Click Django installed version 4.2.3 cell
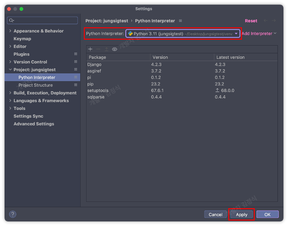The height and width of the screenshot is (226, 288). pos(156,64)
